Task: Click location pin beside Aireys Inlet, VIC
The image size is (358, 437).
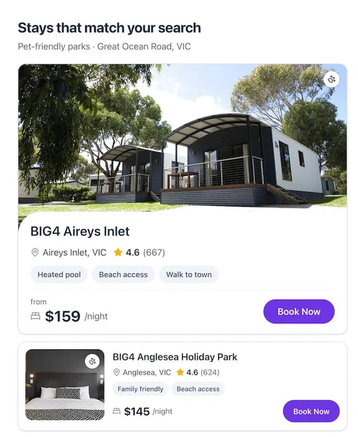Action: click(x=35, y=253)
